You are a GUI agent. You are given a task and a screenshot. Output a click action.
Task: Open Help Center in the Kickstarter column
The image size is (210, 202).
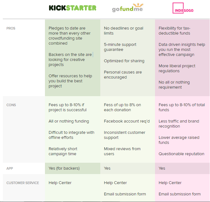click(60, 183)
